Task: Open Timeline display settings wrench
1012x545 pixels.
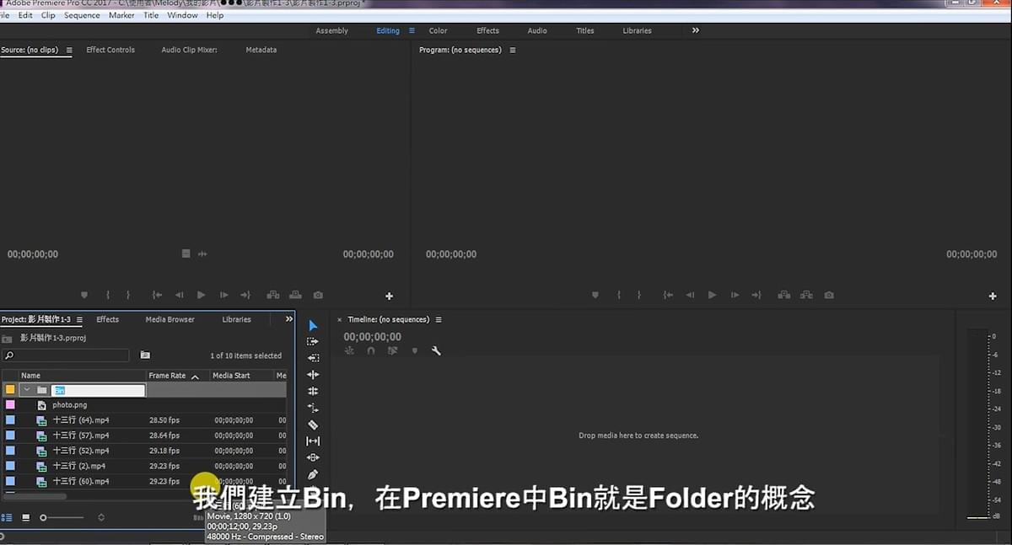Action: click(x=436, y=350)
